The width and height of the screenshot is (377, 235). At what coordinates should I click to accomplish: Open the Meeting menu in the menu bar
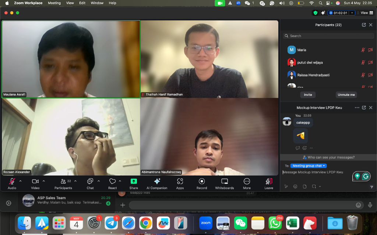coord(54,3)
